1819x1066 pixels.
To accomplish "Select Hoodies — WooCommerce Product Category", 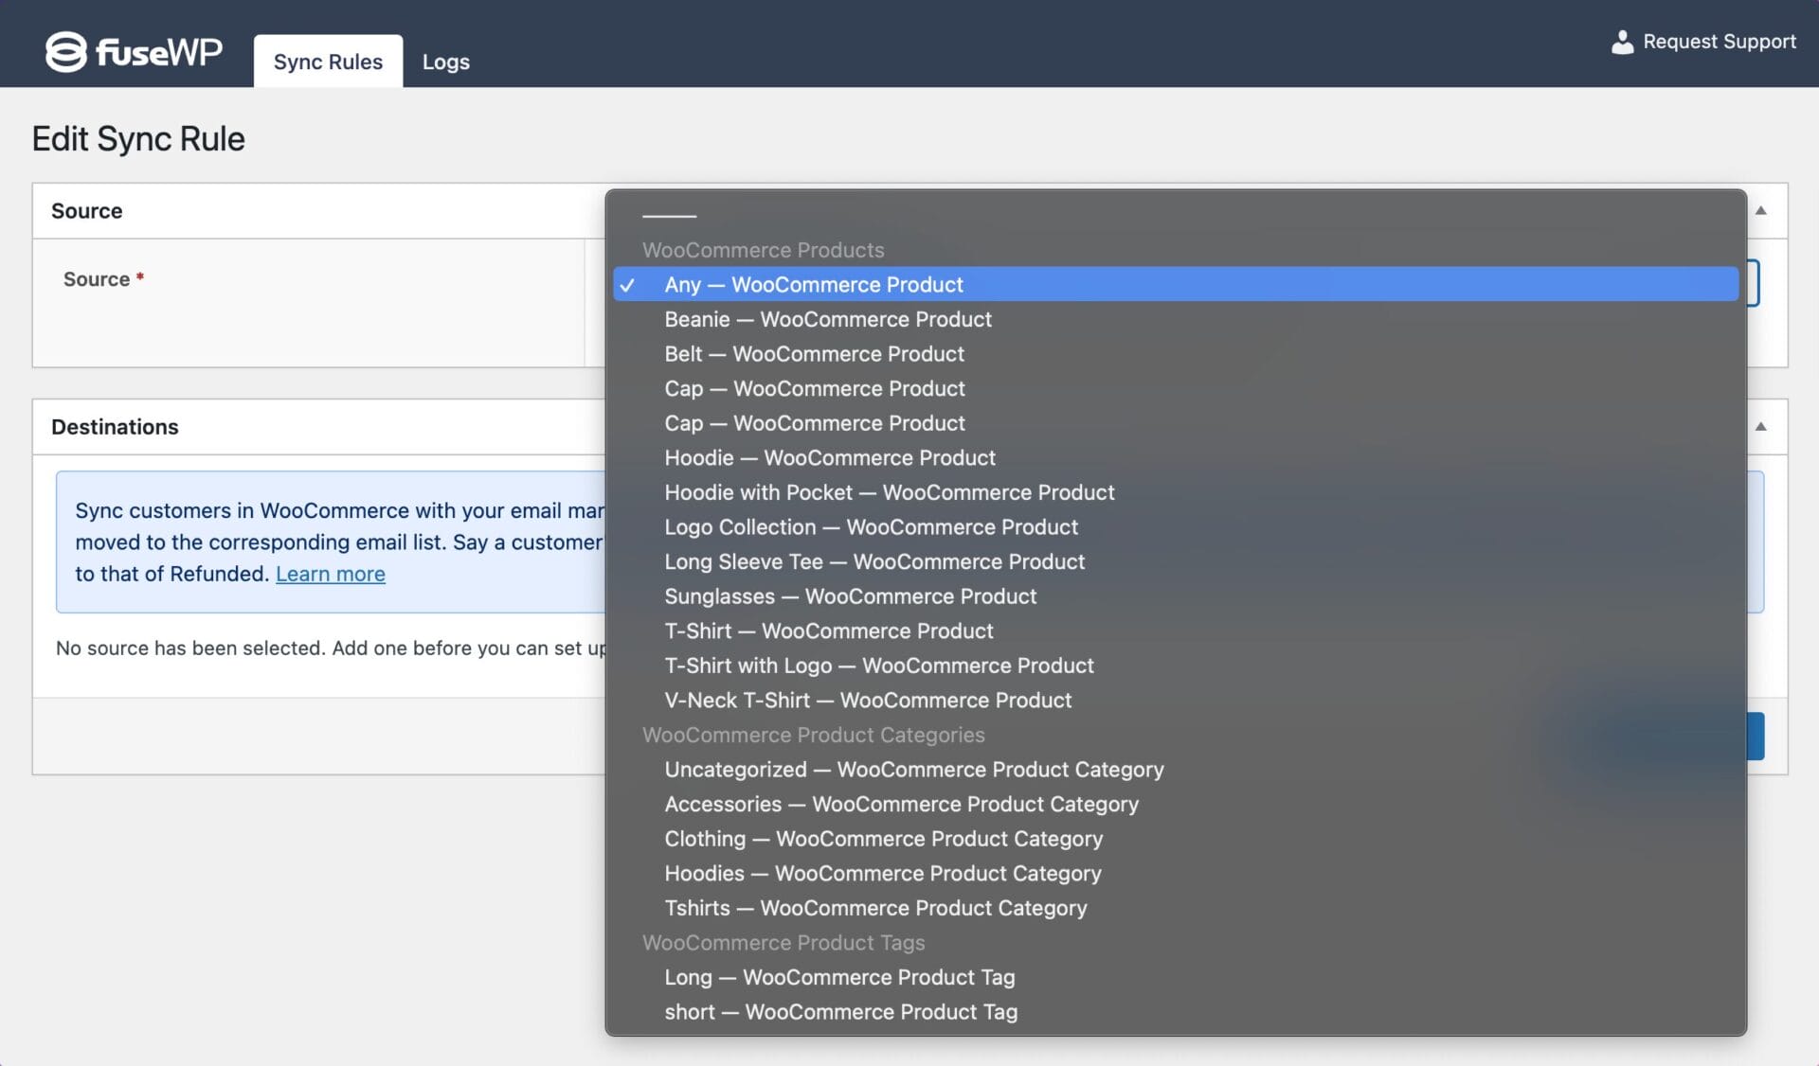I will coord(884,872).
